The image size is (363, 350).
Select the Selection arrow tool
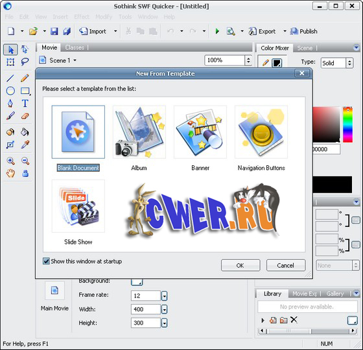[x=10, y=49]
